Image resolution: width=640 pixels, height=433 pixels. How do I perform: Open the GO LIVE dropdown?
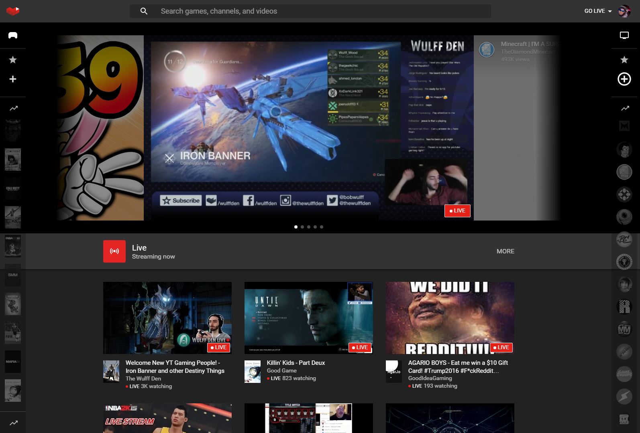(x=598, y=11)
